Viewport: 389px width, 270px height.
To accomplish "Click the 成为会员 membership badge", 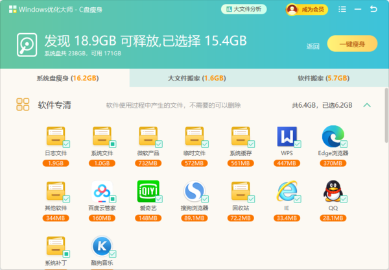I will pos(307,9).
